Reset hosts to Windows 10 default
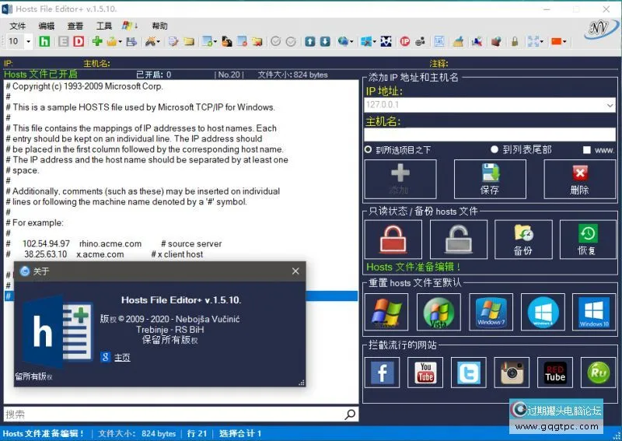The width and height of the screenshot is (622, 441). tap(593, 312)
